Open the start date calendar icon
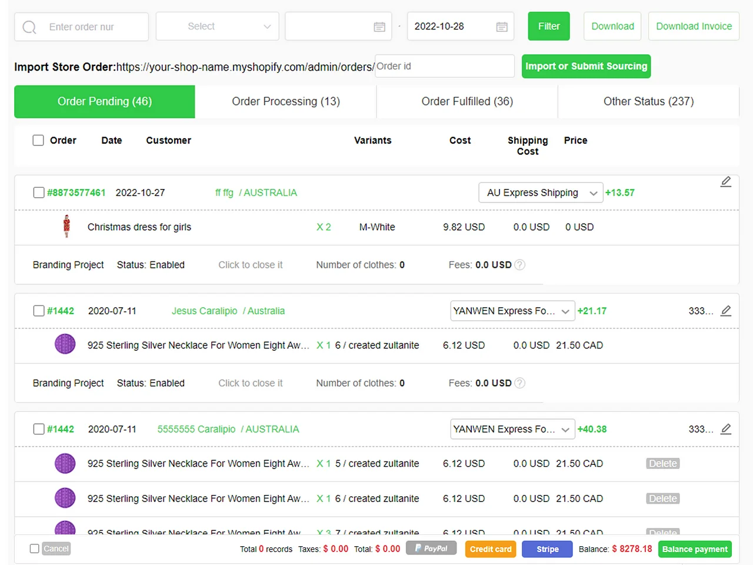Image resolution: width=753 pixels, height=565 pixels. [x=379, y=27]
